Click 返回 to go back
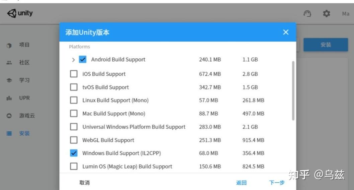This screenshot has height=190, width=354. (x=241, y=183)
